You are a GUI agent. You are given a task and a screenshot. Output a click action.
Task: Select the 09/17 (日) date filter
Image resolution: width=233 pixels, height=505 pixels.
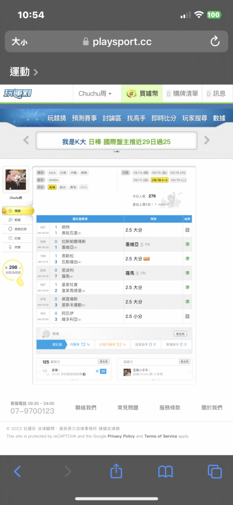[141, 180]
